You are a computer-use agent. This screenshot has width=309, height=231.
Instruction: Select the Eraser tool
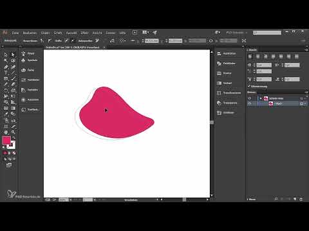13,85
